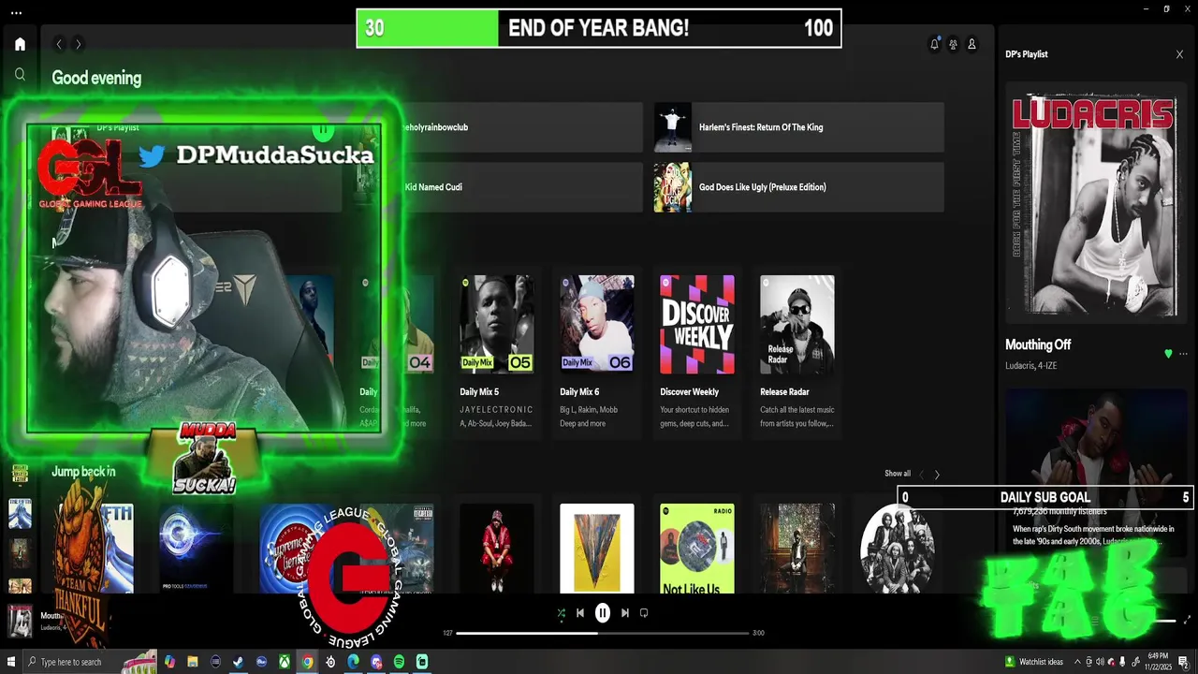Go back using Spotify's back arrow
Screen dimensions: 1198x674
point(59,44)
